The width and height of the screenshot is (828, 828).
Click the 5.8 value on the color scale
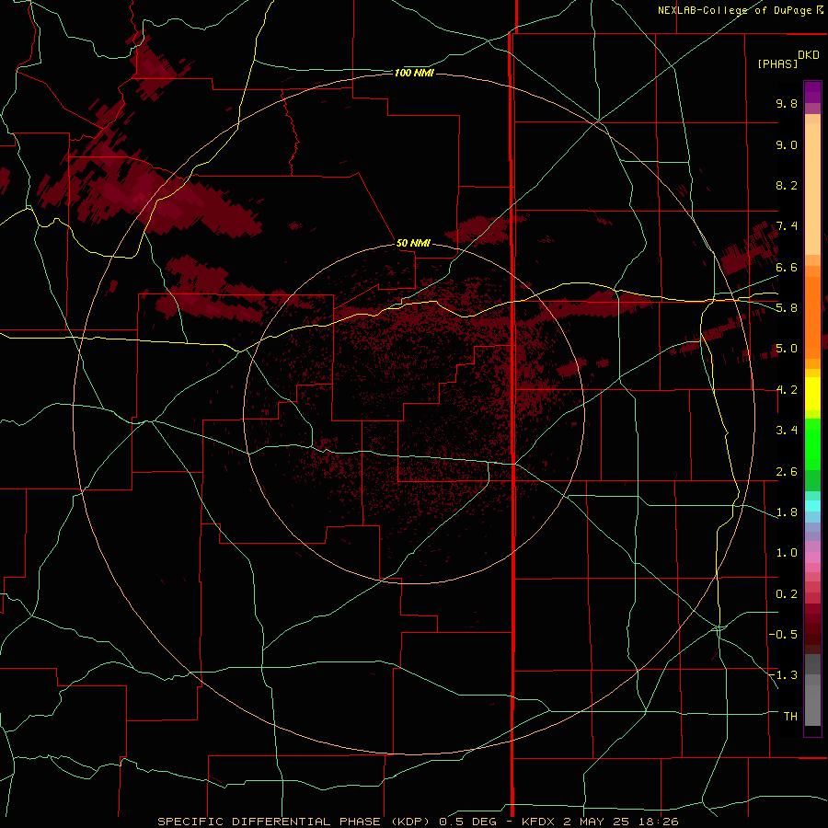tap(787, 308)
